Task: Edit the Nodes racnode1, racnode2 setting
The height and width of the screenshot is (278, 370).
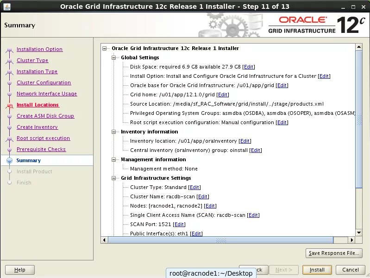Action: point(210,206)
